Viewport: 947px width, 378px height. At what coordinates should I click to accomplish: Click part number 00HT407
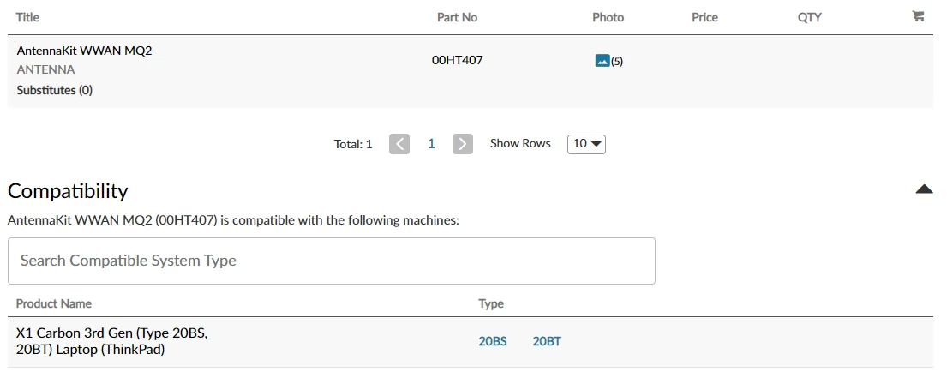(x=457, y=60)
